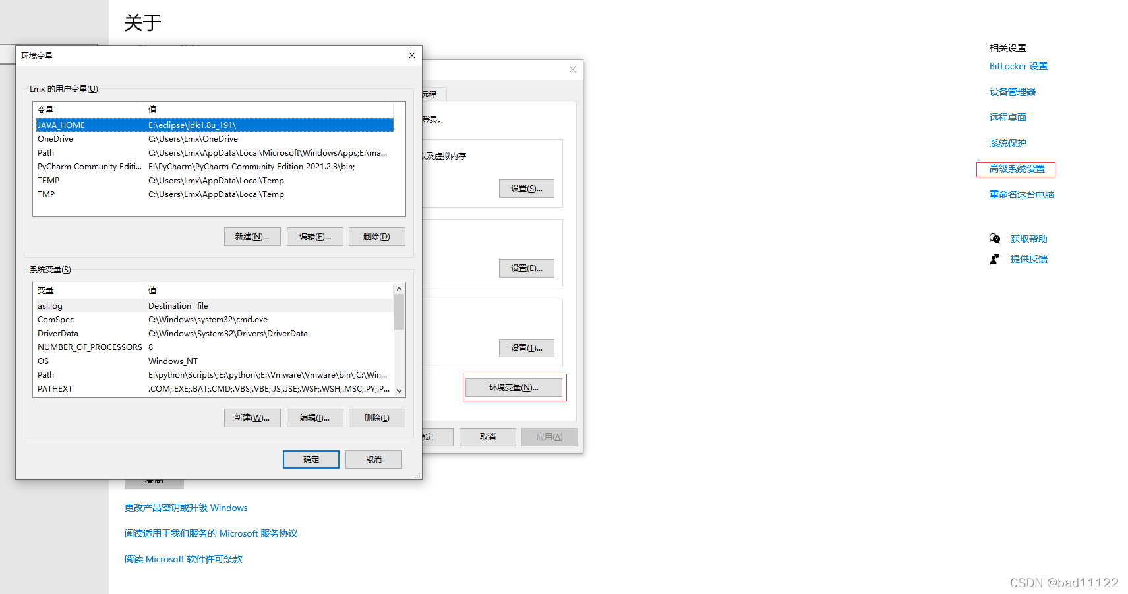Select the PATHEXT system variable row
1128x594 pixels.
coord(215,389)
